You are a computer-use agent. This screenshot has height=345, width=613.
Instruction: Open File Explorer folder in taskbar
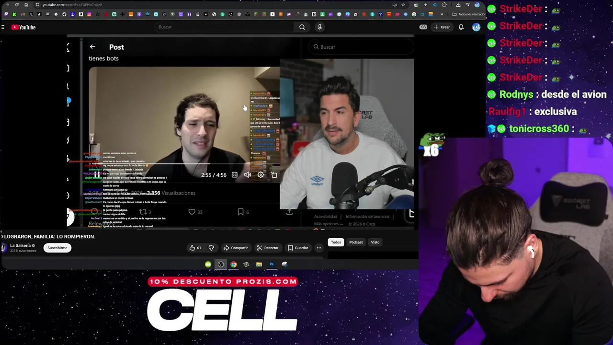point(259,264)
